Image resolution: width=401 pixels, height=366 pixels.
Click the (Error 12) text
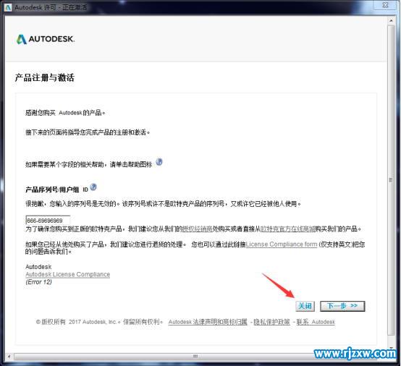(x=38, y=282)
